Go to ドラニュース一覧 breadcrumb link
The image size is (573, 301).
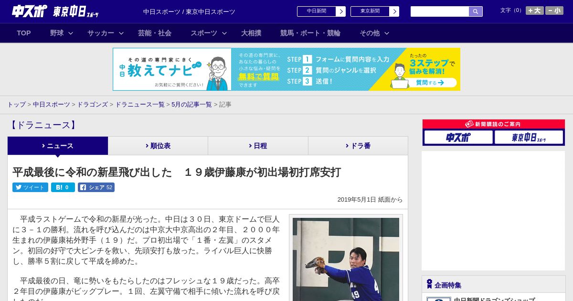click(x=140, y=105)
